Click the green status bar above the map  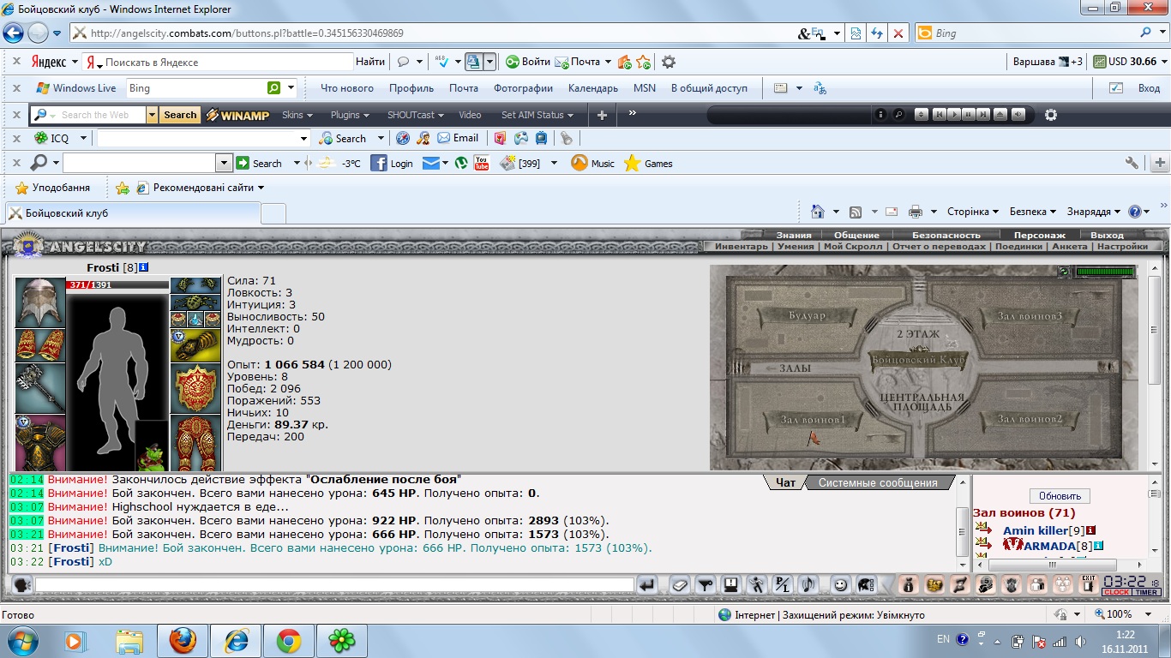1105,272
